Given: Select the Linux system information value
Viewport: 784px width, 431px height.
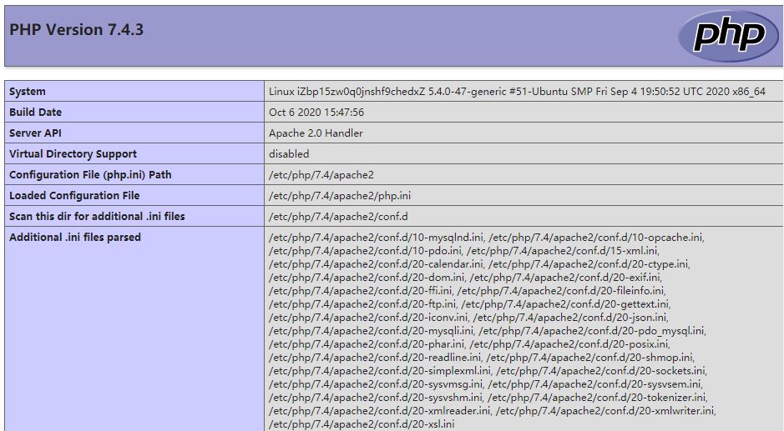Looking at the screenshot, I should pos(517,92).
